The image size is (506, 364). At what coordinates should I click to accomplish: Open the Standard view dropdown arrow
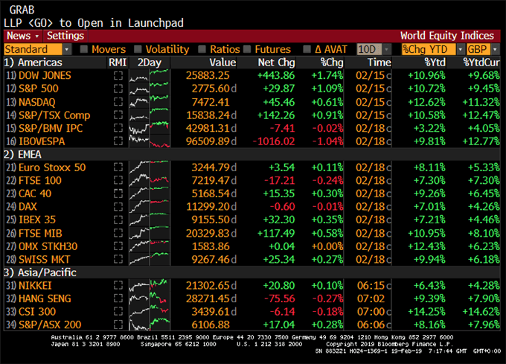67,49
